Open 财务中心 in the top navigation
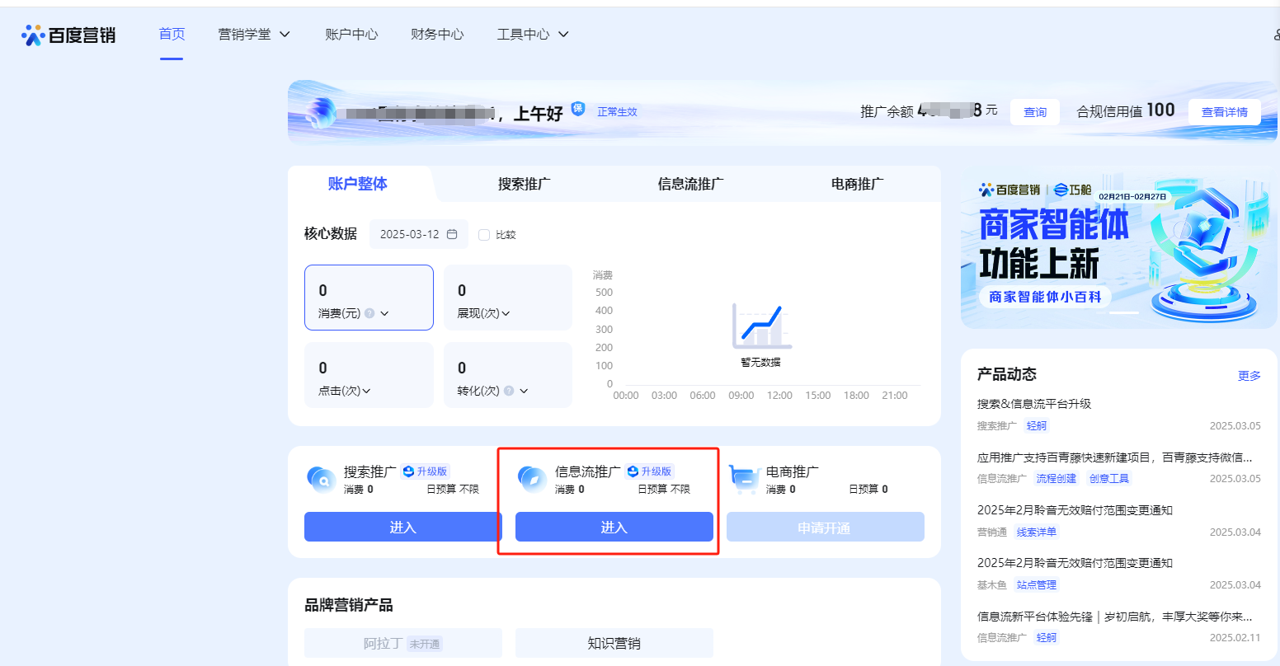Image resolution: width=1280 pixels, height=666 pixels. click(437, 35)
